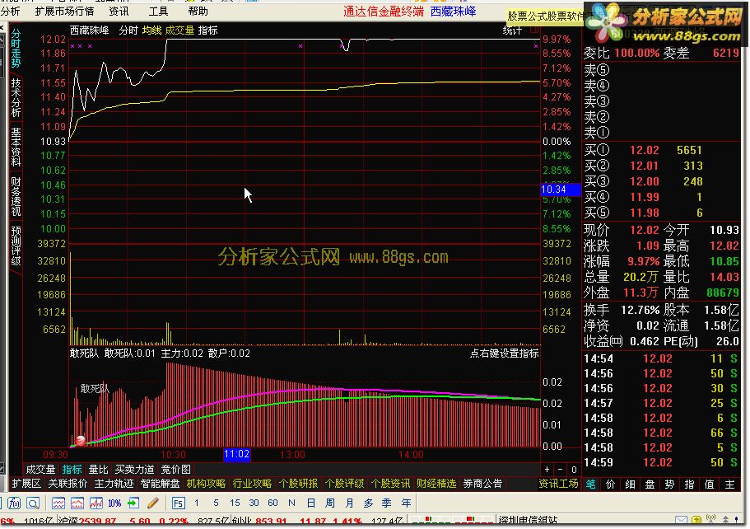Click the minus zoom button under chart
The height and width of the screenshot is (529, 750).
click(560, 470)
